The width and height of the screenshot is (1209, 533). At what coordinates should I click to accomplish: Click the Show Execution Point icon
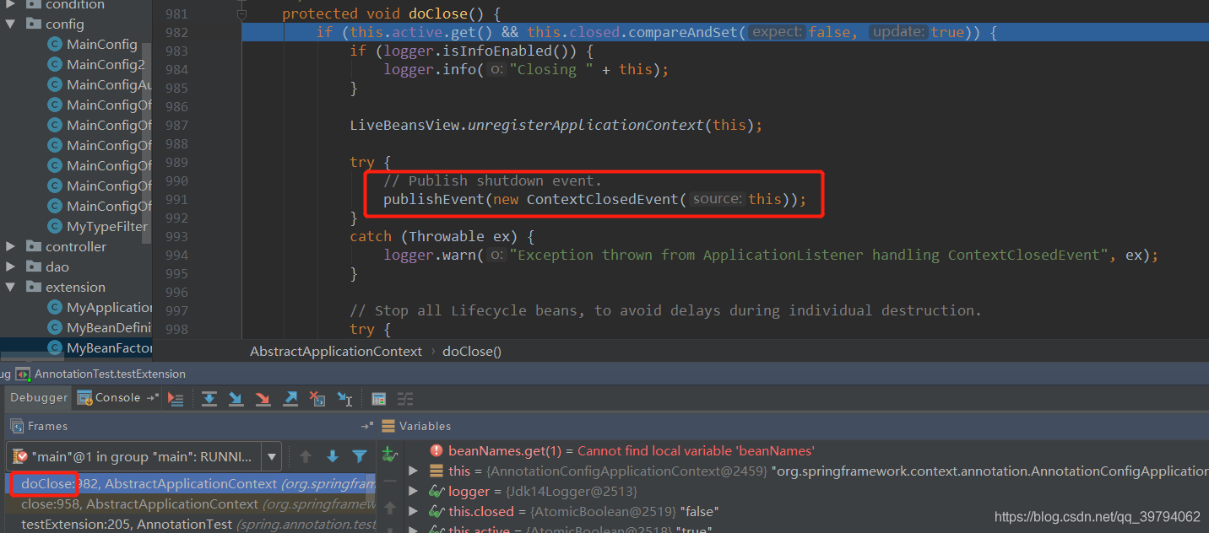pos(176,398)
